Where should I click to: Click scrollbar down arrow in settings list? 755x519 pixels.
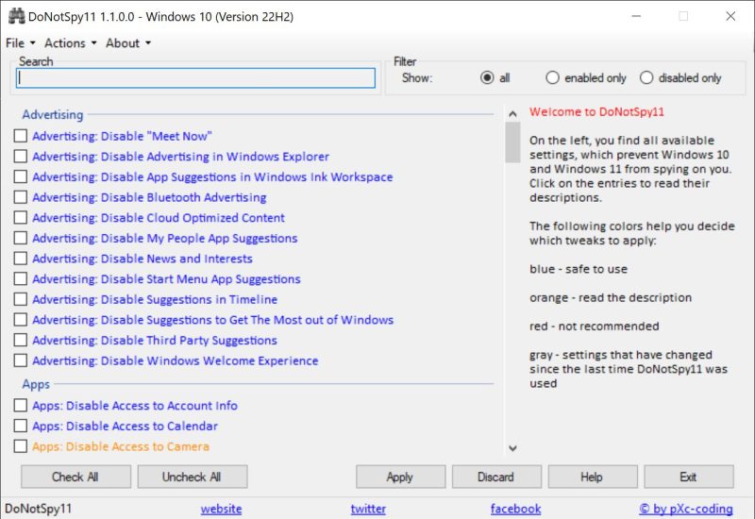click(x=512, y=448)
